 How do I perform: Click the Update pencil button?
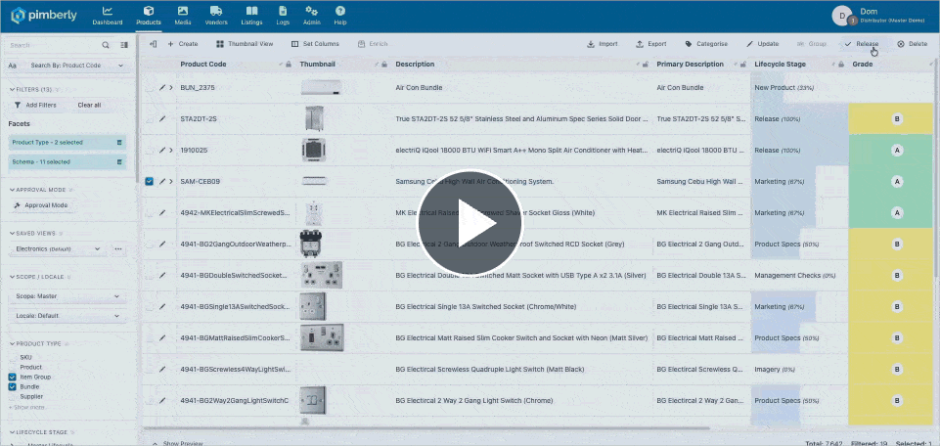pos(763,44)
